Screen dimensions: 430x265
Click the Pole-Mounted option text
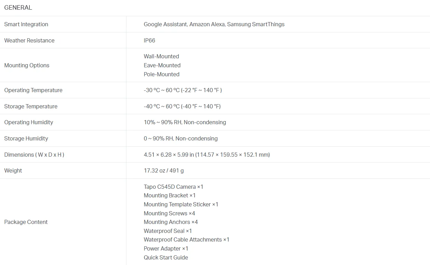pyautogui.click(x=162, y=74)
